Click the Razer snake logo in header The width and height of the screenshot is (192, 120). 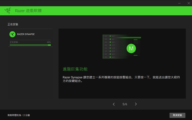7,11
